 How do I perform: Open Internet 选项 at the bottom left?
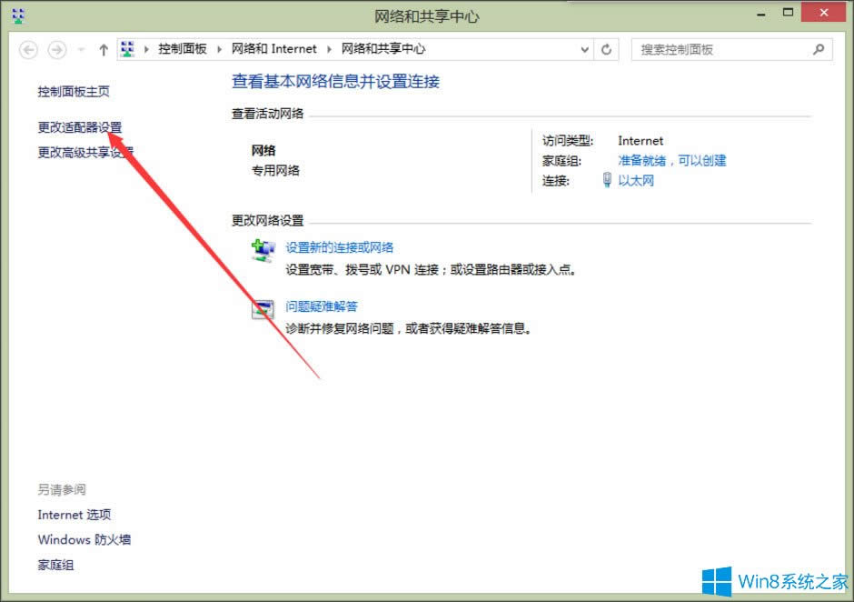pyautogui.click(x=74, y=514)
